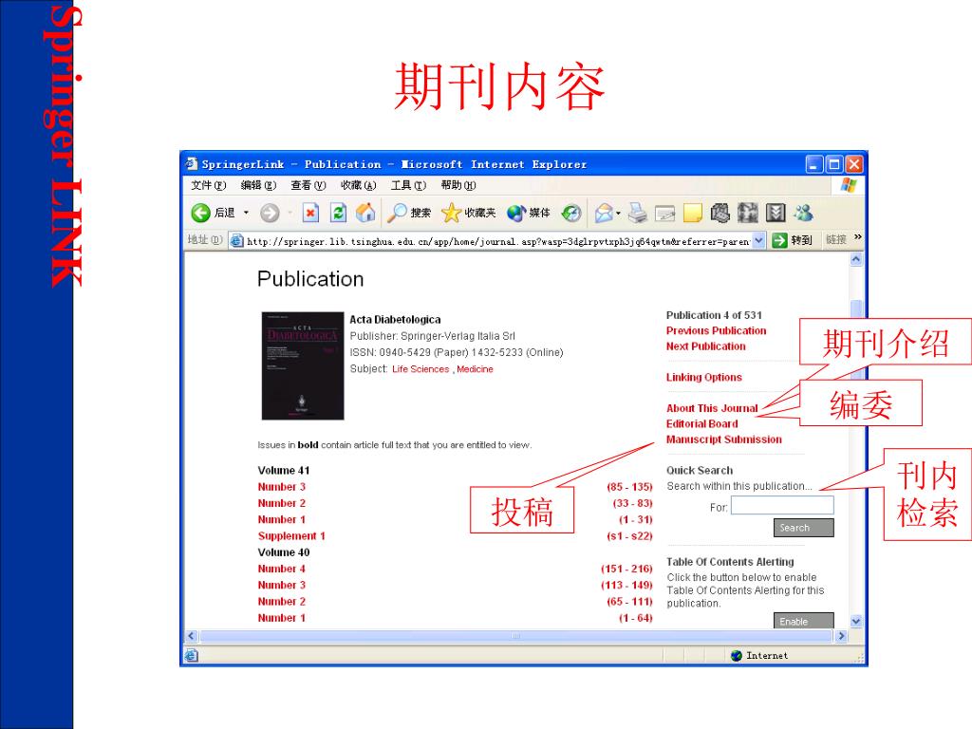Screen dimensions: 972x729
Task: Open Volume 40 Number 3 issue
Action: (281, 585)
